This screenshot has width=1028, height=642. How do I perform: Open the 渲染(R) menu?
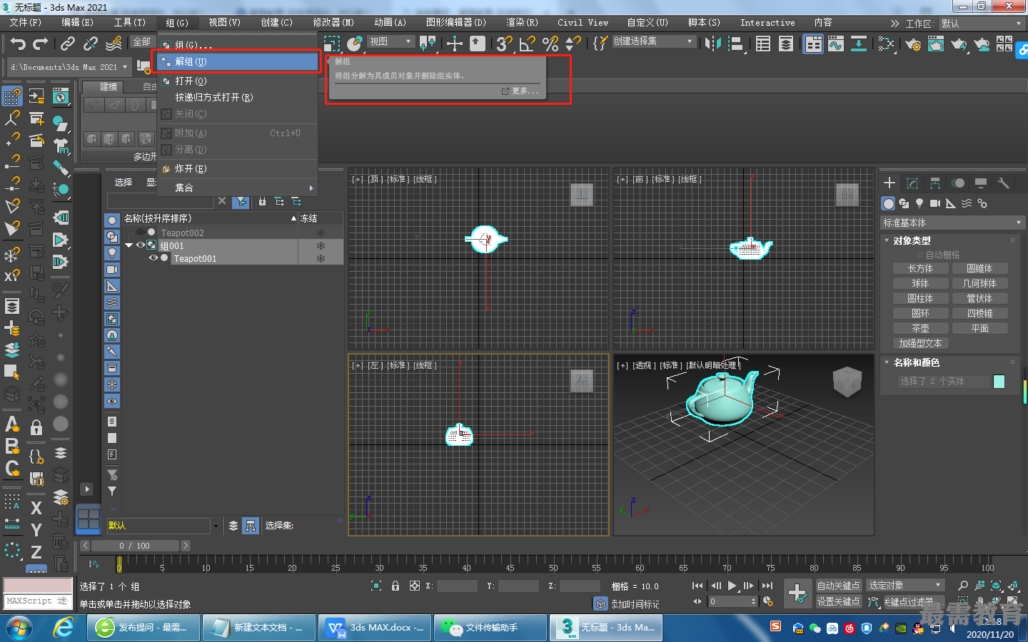(x=522, y=23)
